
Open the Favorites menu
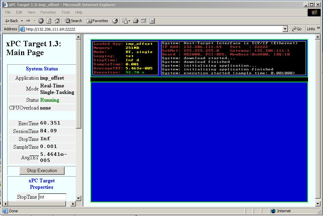[x=48, y=12]
